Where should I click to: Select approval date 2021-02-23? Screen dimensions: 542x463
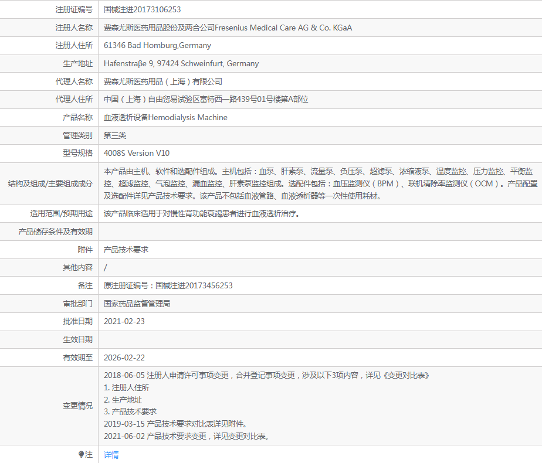pos(124,321)
